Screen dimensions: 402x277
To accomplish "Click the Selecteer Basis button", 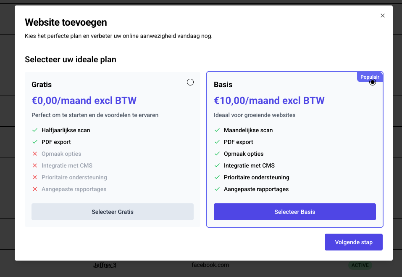I will (x=295, y=212).
